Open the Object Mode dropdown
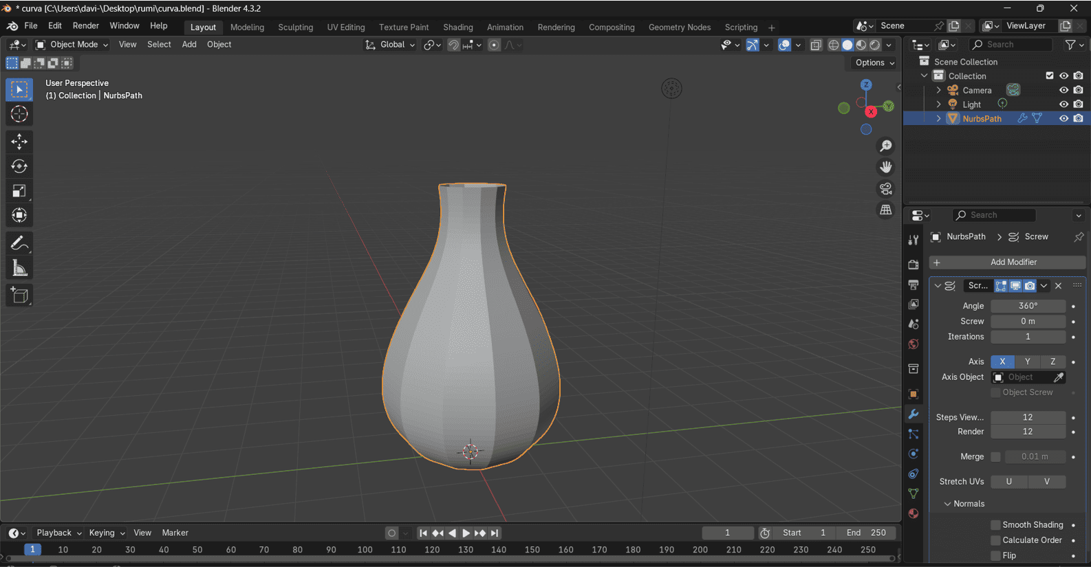Viewport: 1091px width, 567px height. pos(72,45)
